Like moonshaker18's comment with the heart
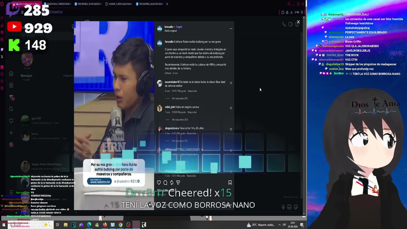The image size is (407, 229). (231, 83)
